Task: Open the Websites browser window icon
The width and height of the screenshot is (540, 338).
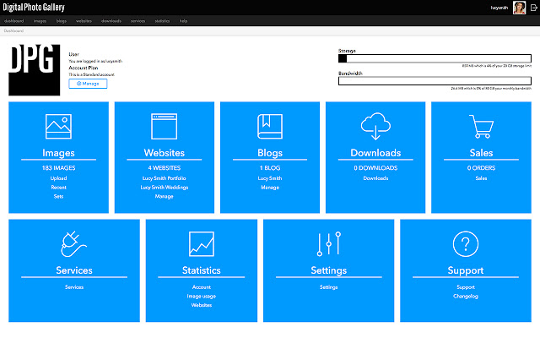Action: pyautogui.click(x=165, y=126)
